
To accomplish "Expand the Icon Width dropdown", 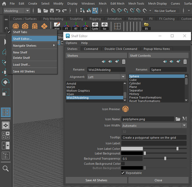I will (154, 126).
